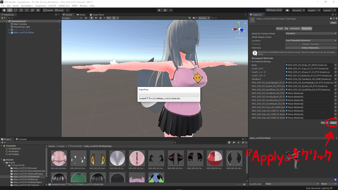Open AssetBundle None dropdown
338x190 pixels.
(x=292, y=184)
